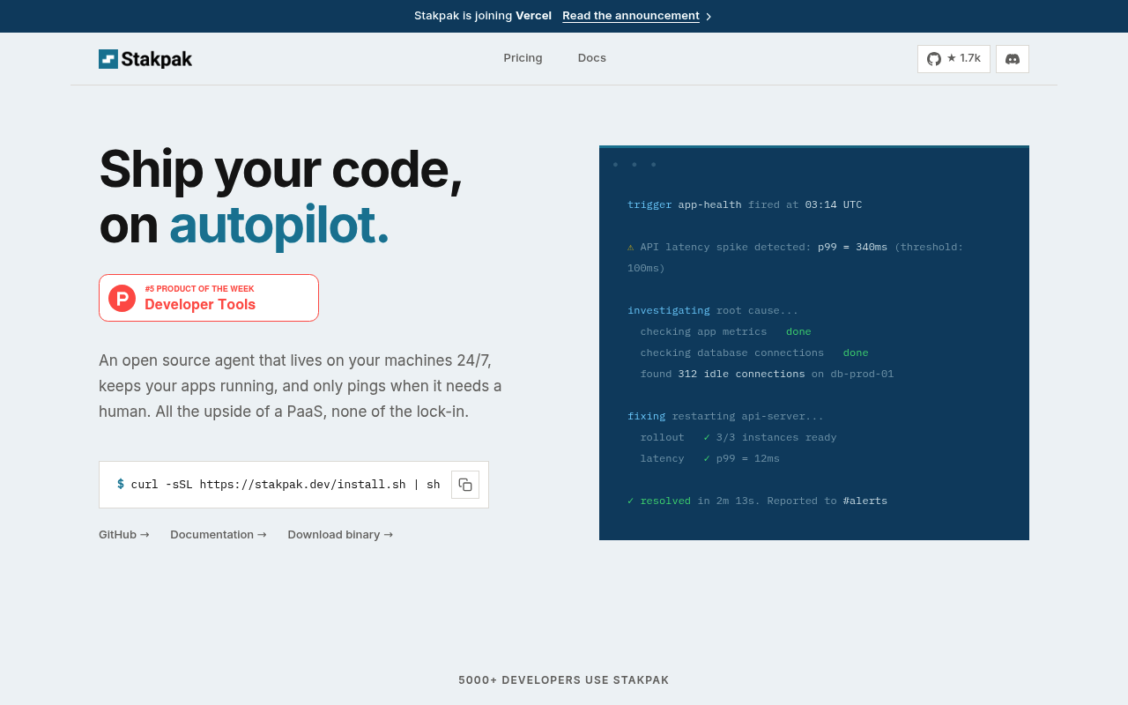The image size is (1128, 705).
Task: Click the "checking database connections done" line
Action: click(x=754, y=352)
